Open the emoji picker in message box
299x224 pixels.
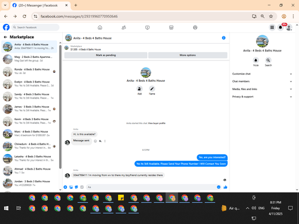tap(219, 187)
